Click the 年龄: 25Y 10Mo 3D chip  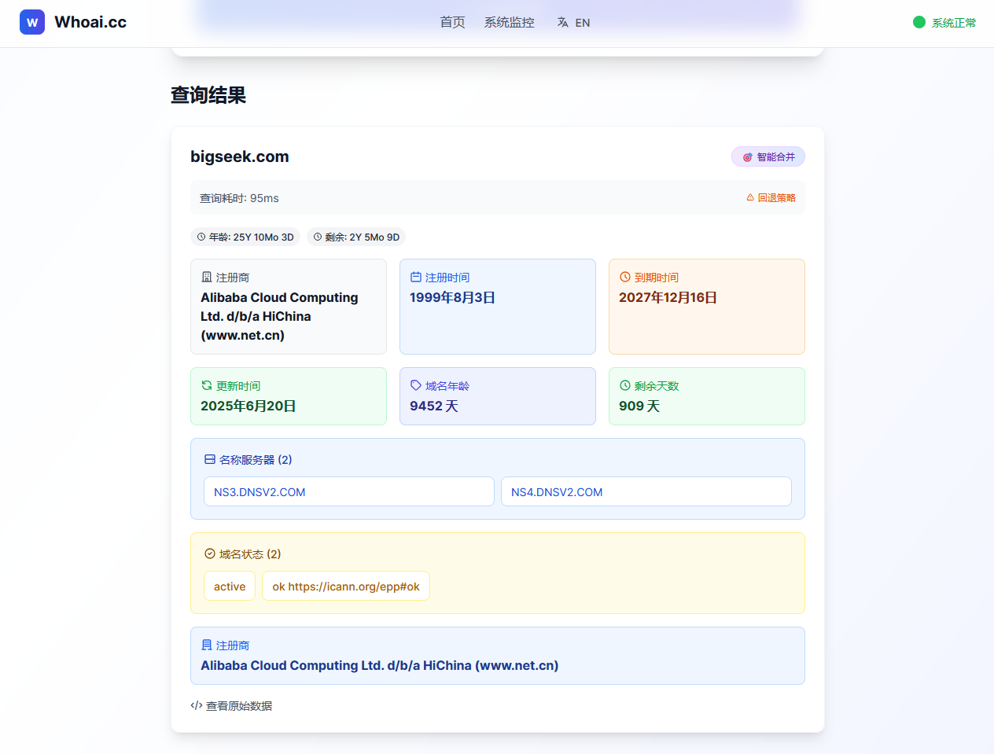click(245, 237)
